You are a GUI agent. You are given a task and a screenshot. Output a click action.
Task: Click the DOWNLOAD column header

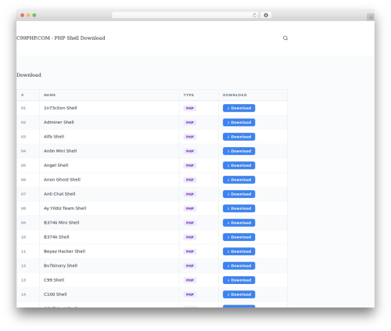[235, 95]
